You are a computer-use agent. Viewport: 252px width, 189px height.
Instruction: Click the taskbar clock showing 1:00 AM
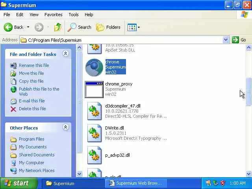coord(237,183)
